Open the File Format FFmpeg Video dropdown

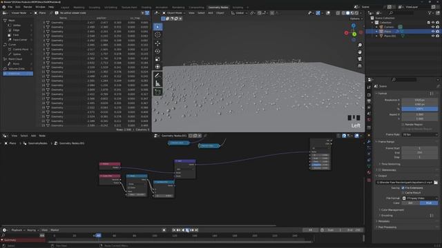point(420,198)
